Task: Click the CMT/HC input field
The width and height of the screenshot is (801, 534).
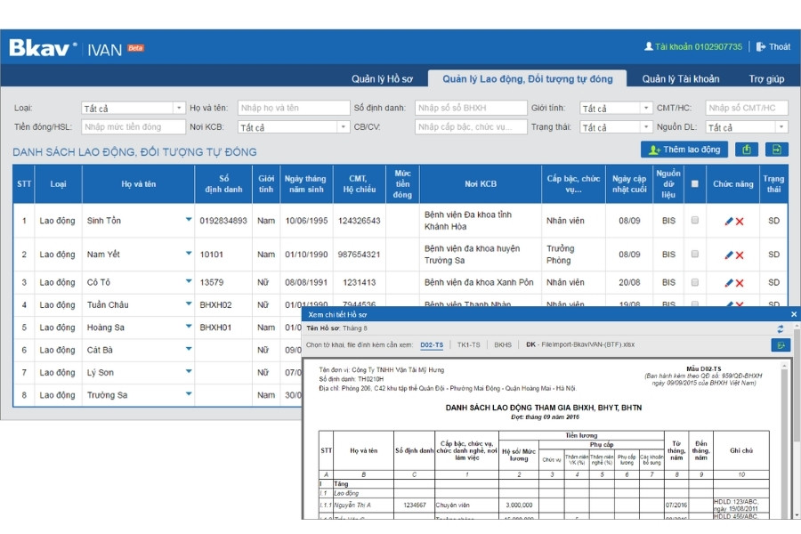Action: (747, 108)
